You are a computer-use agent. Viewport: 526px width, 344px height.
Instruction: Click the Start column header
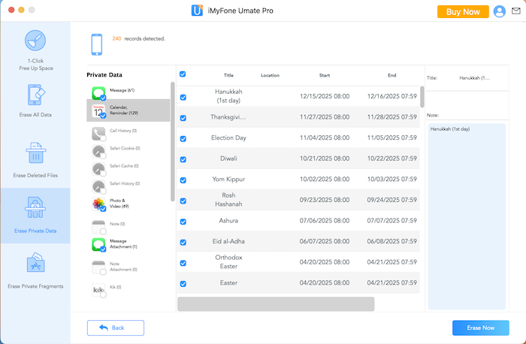point(325,75)
